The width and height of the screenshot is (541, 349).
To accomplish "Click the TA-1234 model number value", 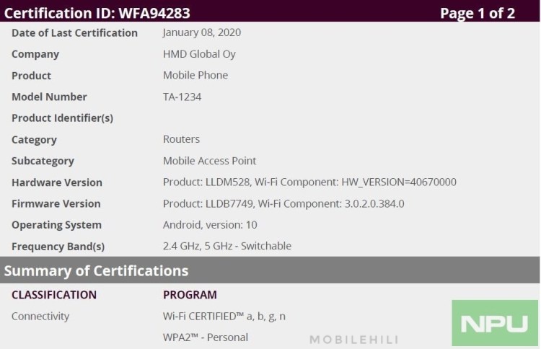I will (x=182, y=97).
